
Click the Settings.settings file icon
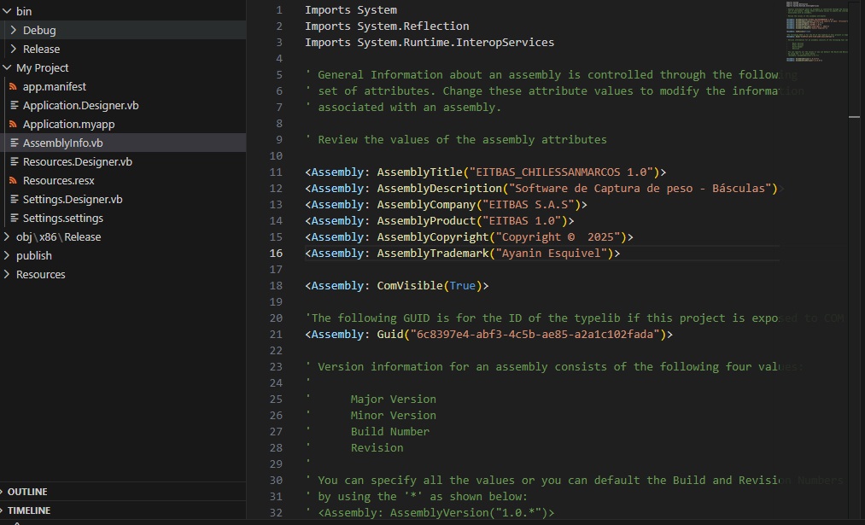tap(14, 219)
